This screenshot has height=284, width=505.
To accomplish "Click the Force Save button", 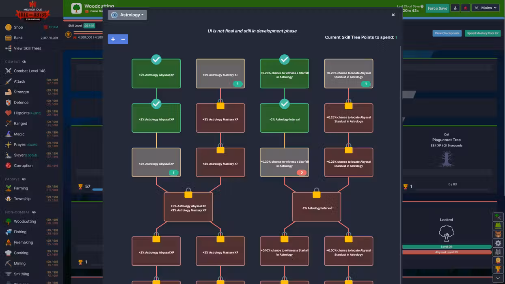I will 437,8.
